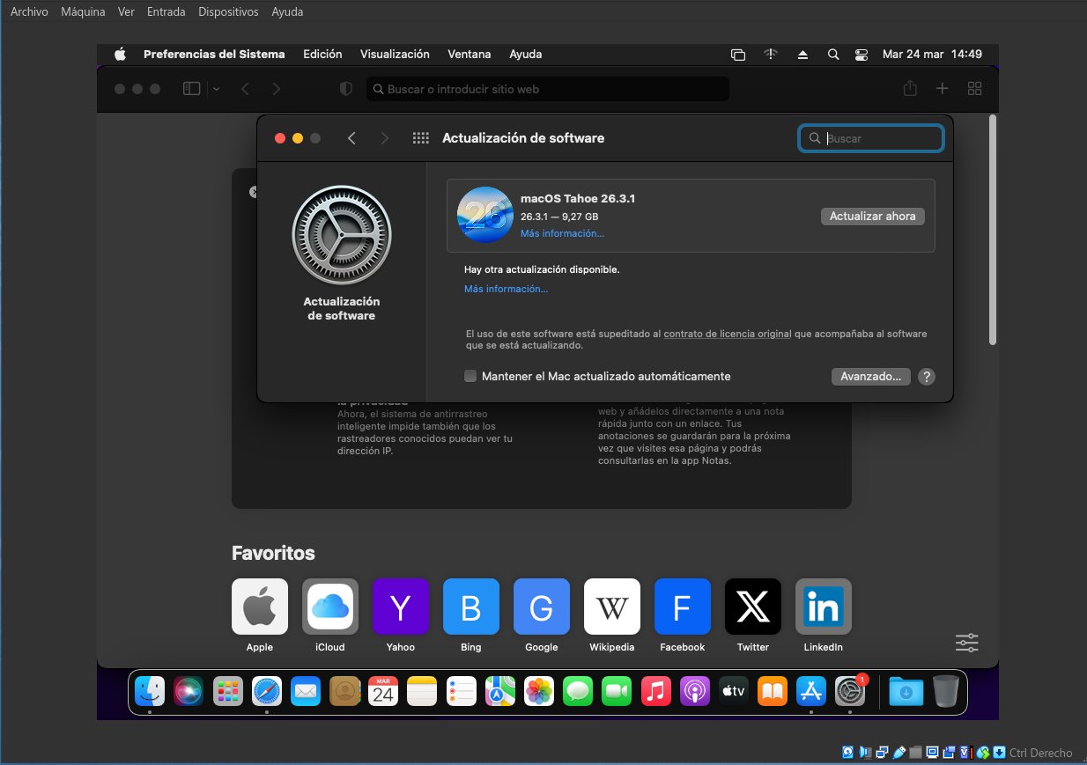Click the grid icon to show all preferences
The image size is (1087, 765).
pos(420,138)
